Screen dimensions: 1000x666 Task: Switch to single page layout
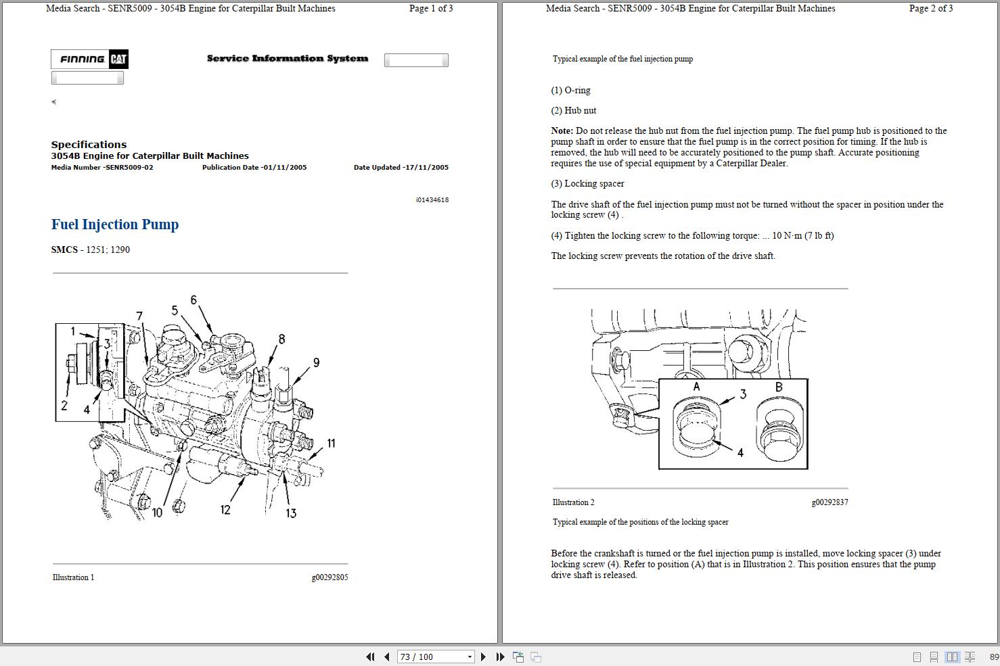pos(917,657)
